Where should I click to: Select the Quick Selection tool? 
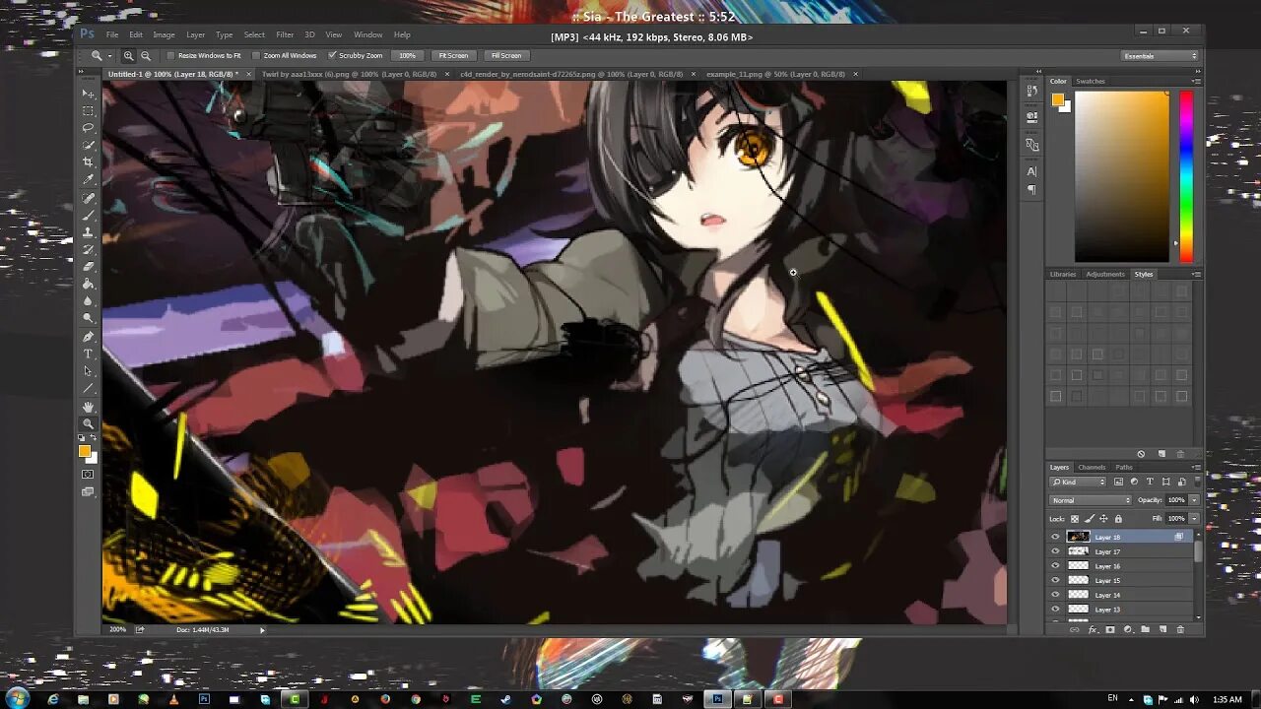pos(88,145)
